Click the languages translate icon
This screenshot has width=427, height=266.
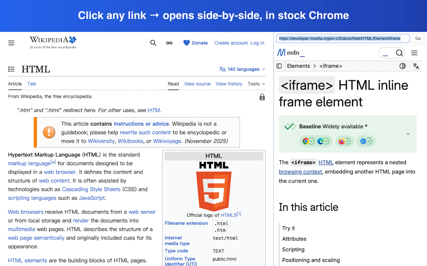pyautogui.click(x=222, y=69)
